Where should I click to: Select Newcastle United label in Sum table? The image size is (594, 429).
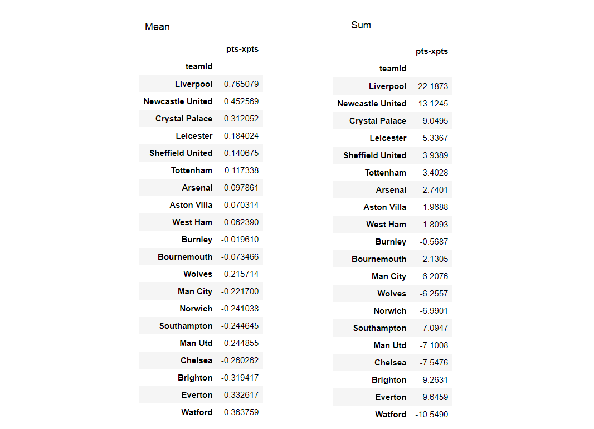coord(372,104)
